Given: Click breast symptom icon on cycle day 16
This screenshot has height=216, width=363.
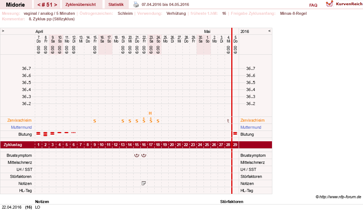Looking at the screenshot, I should click(x=144, y=155).
